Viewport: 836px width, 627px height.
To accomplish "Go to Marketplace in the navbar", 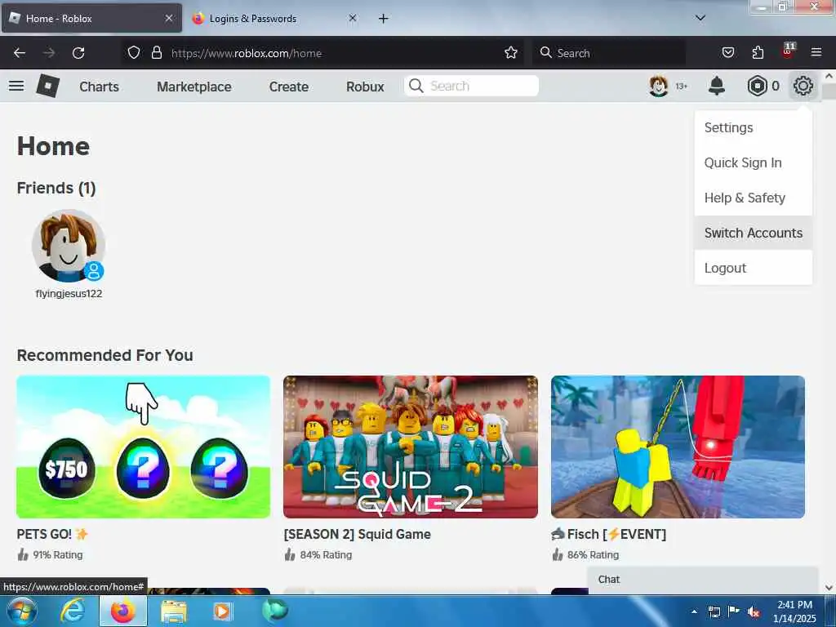I will pos(194,87).
